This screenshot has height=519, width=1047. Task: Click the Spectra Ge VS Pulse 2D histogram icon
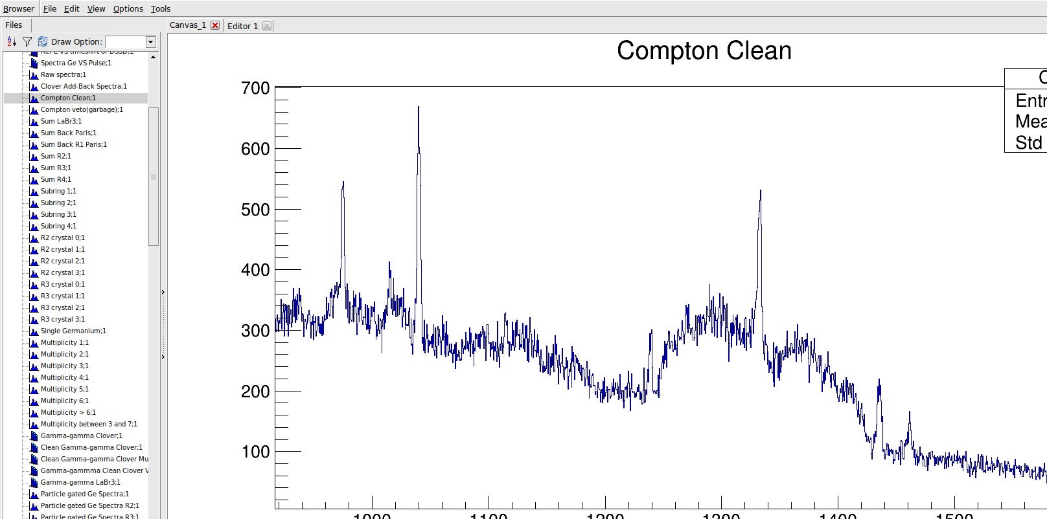click(34, 63)
